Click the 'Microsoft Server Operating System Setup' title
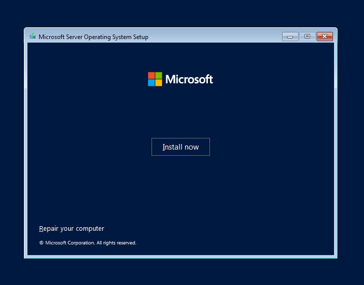This screenshot has width=364, height=285. pos(94,37)
